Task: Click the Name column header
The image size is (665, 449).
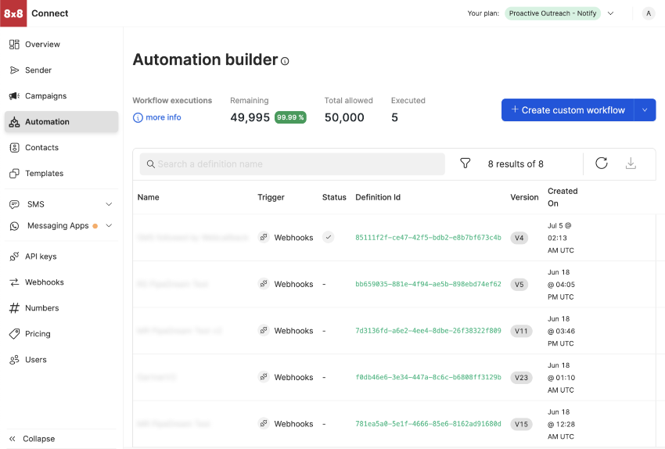Action: pyautogui.click(x=149, y=197)
